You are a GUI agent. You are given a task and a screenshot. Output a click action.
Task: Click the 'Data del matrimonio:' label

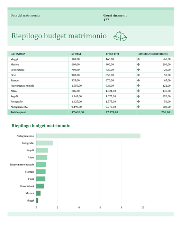pos(25,16)
